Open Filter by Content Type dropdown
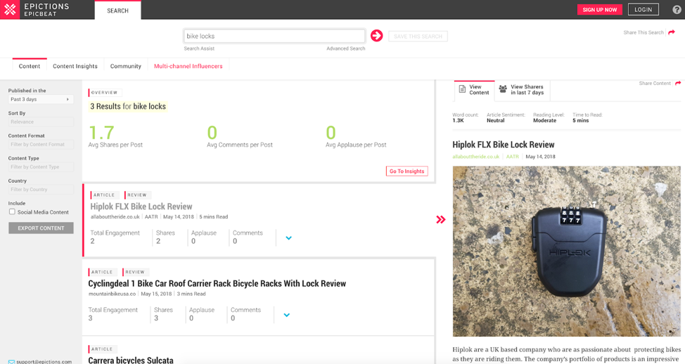 click(41, 167)
